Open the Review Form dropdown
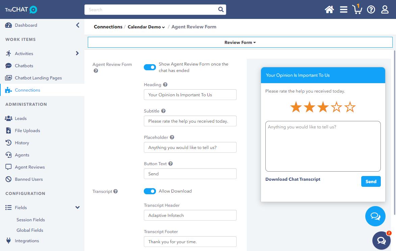 pyautogui.click(x=240, y=42)
